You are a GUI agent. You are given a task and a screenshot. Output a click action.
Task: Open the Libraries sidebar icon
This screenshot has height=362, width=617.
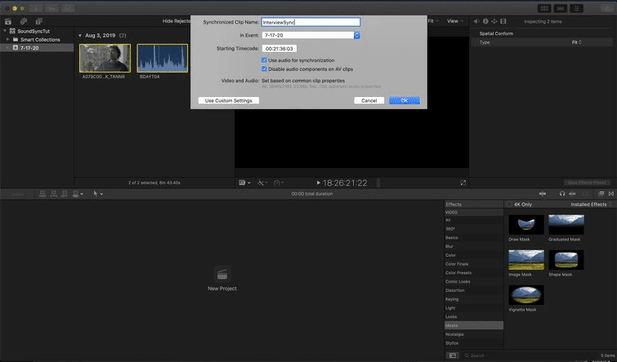tap(8, 21)
